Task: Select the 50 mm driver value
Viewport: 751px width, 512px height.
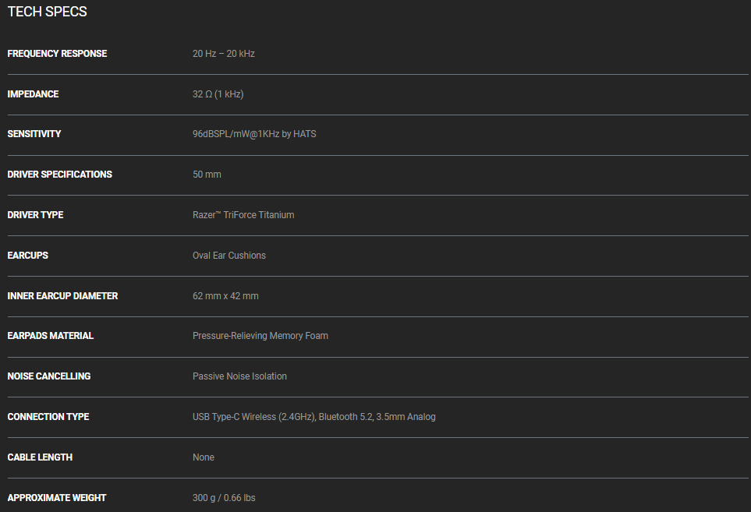Action: pyautogui.click(x=207, y=175)
